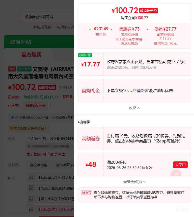Click the 优惠券¥73 breakdown text

click(129, 29)
